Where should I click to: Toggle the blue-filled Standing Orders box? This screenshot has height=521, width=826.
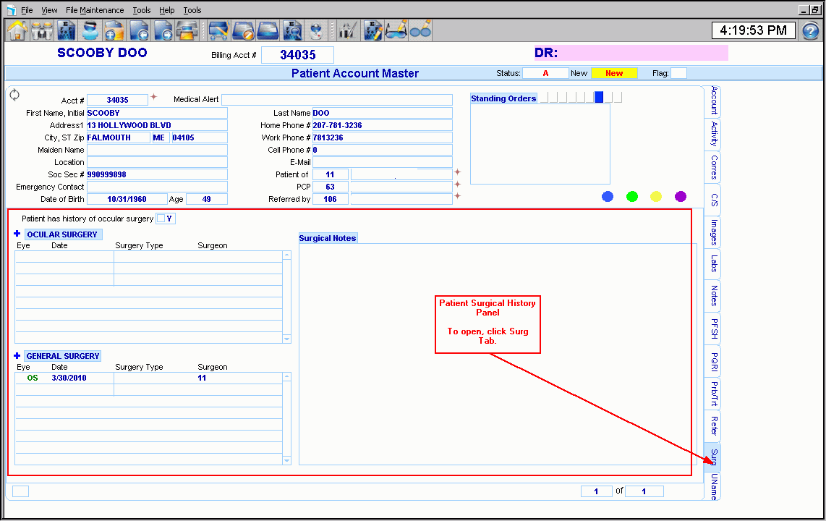click(x=599, y=98)
